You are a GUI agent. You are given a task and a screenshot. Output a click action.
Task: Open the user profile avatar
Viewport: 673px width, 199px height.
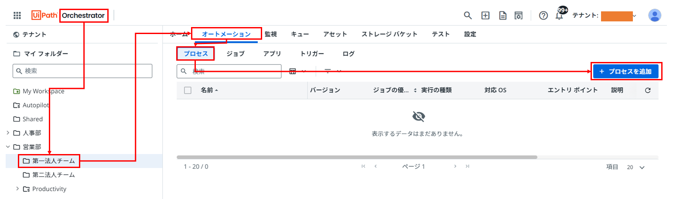(654, 16)
